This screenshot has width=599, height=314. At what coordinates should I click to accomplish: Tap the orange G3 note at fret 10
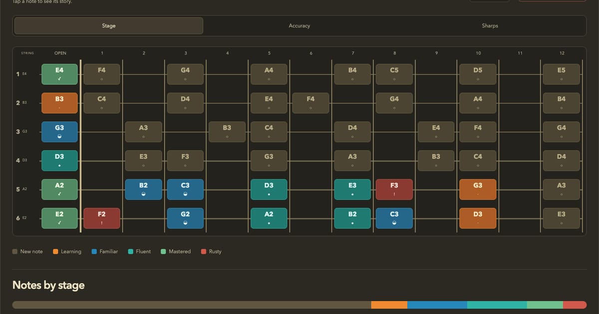pyautogui.click(x=478, y=189)
